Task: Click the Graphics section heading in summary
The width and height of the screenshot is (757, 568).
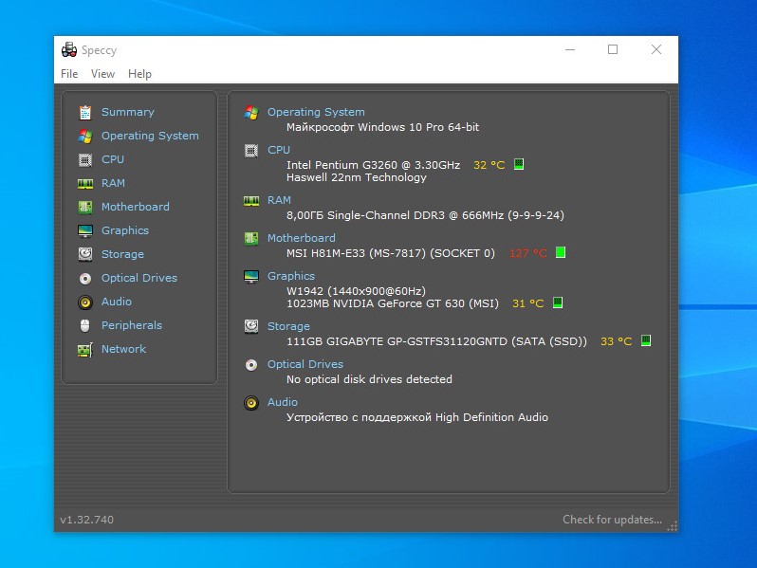Action: click(290, 276)
